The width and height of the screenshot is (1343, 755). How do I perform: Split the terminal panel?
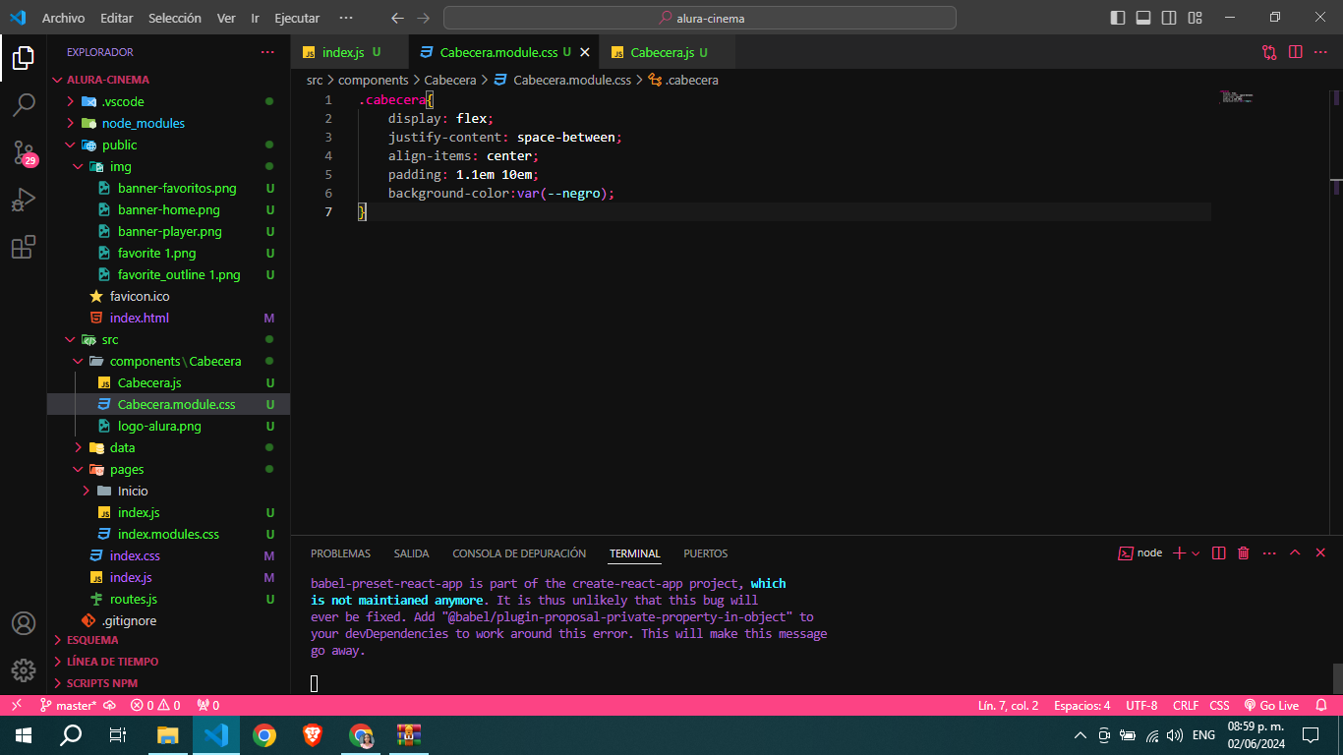click(1219, 553)
